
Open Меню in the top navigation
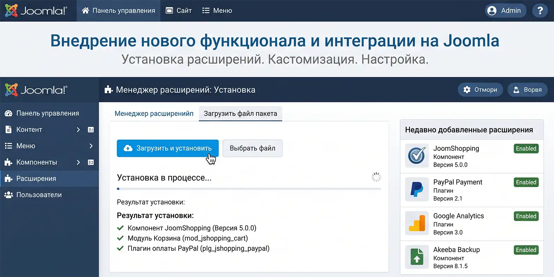(x=217, y=11)
